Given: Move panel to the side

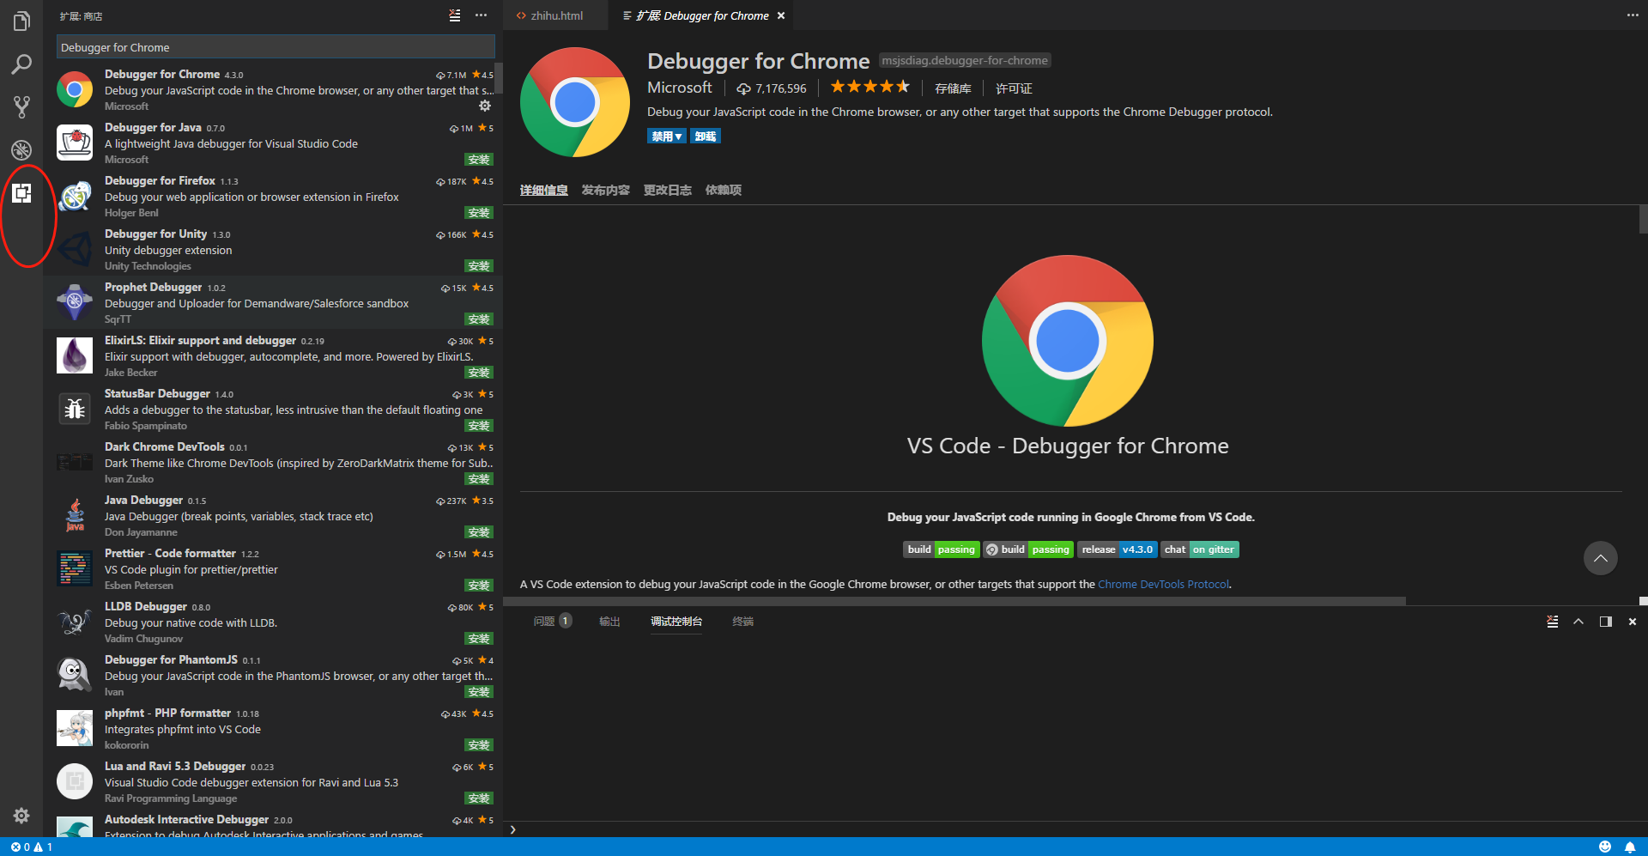Looking at the screenshot, I should pos(1605,622).
